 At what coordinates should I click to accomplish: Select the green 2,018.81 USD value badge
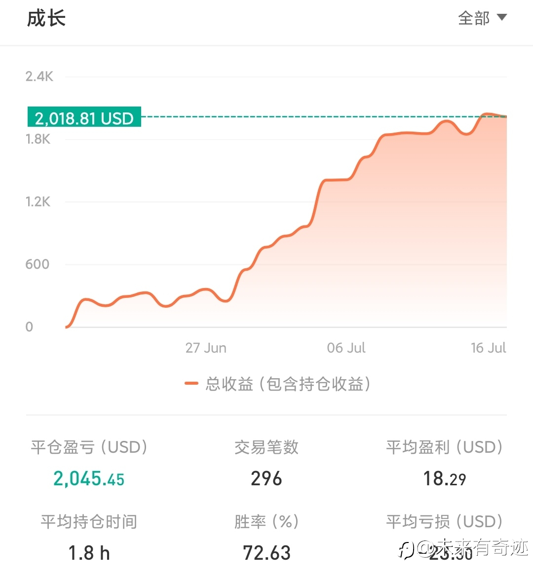[x=84, y=117]
